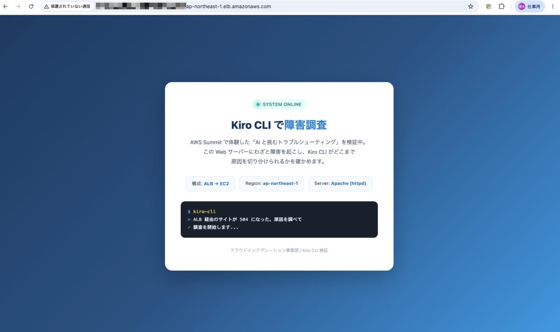Screen dimensions: 560x332
Task: Click the SYSTEM ONLINE status badge
Action: 279,105
